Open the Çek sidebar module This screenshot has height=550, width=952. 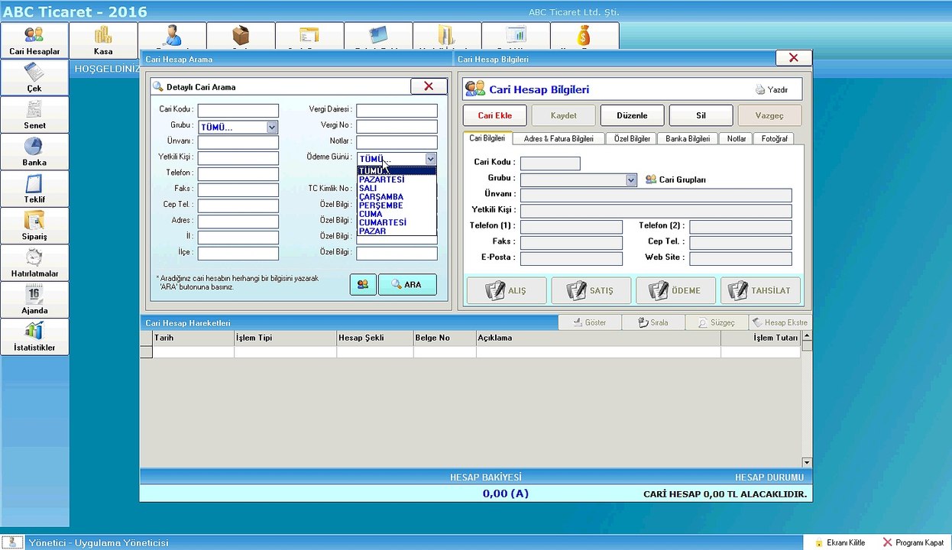click(34, 78)
